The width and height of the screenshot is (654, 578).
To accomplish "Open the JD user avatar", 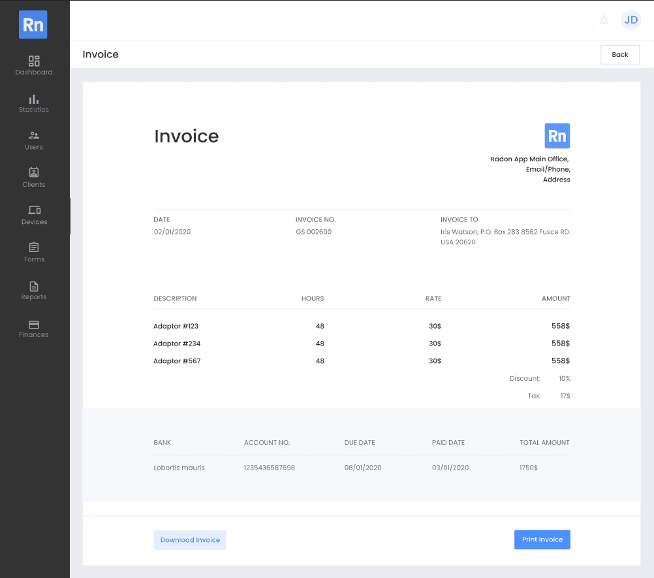I will [631, 20].
